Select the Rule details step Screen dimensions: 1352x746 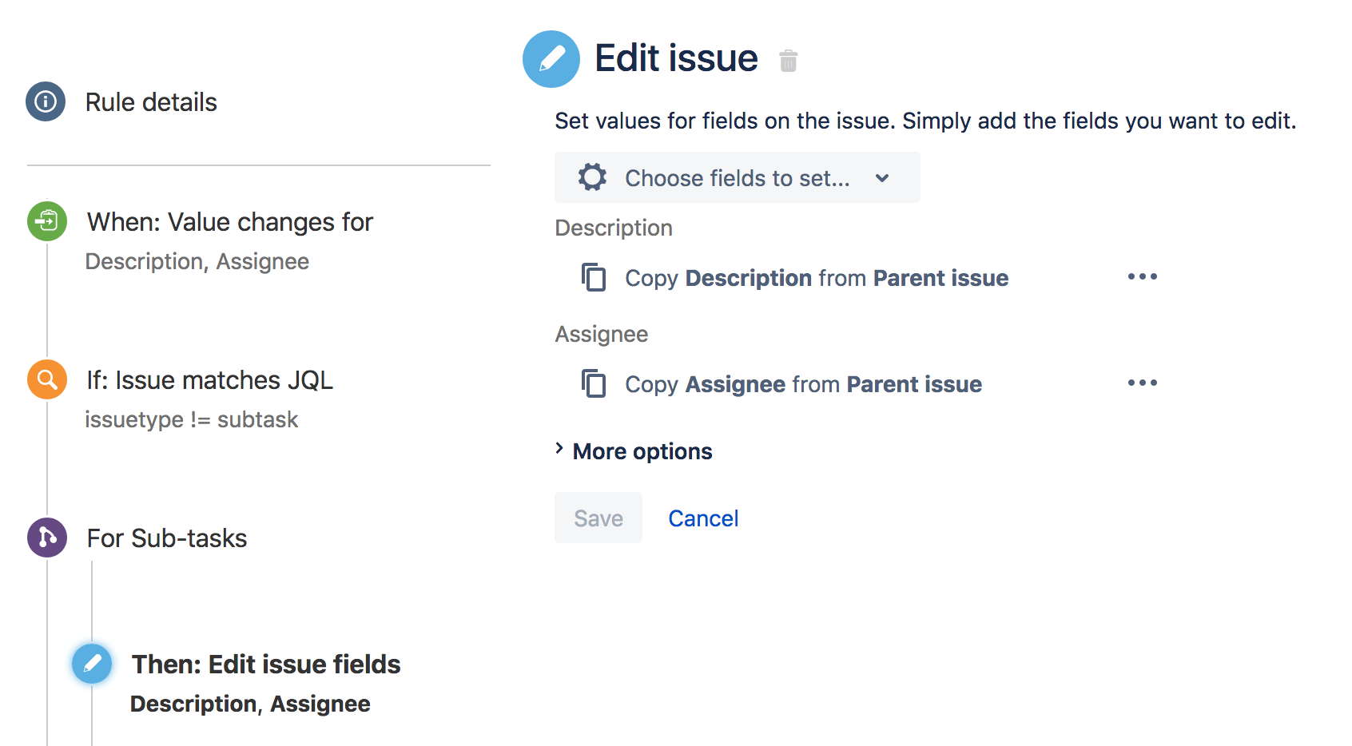click(x=151, y=101)
